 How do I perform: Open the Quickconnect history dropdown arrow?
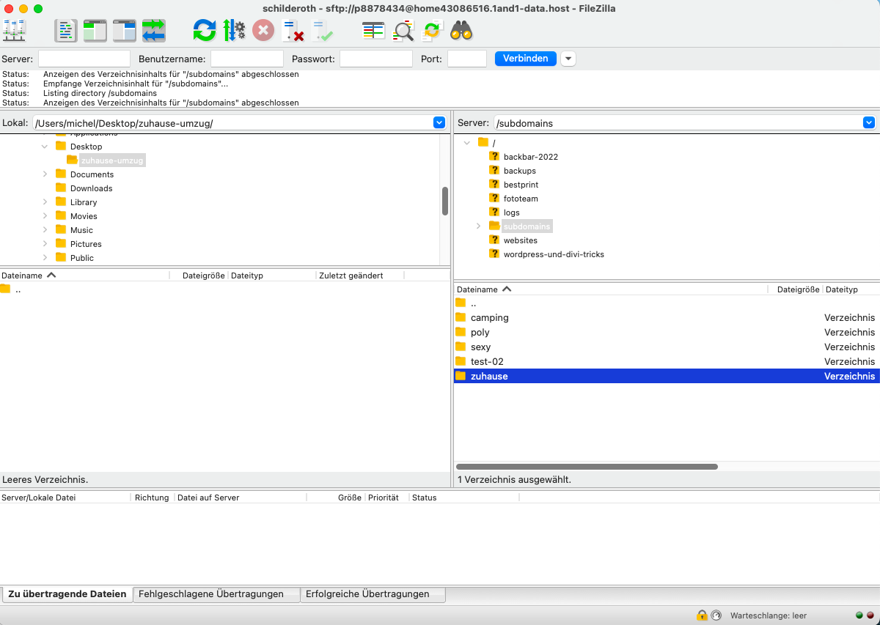568,59
